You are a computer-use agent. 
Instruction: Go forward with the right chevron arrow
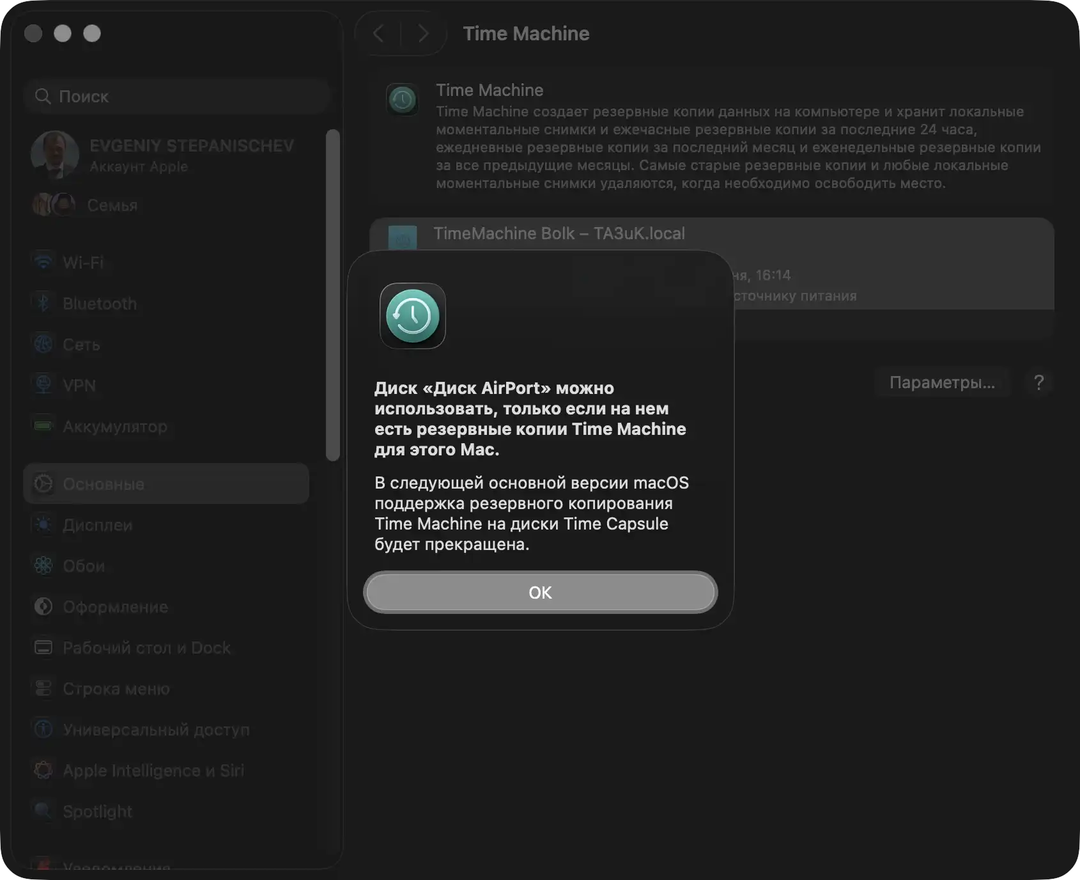[423, 33]
